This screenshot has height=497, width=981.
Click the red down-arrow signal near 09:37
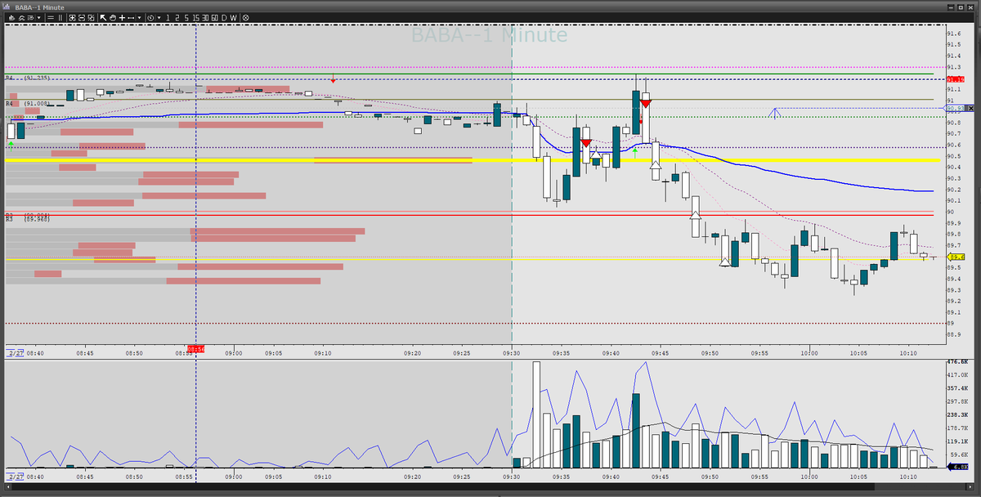coord(586,143)
